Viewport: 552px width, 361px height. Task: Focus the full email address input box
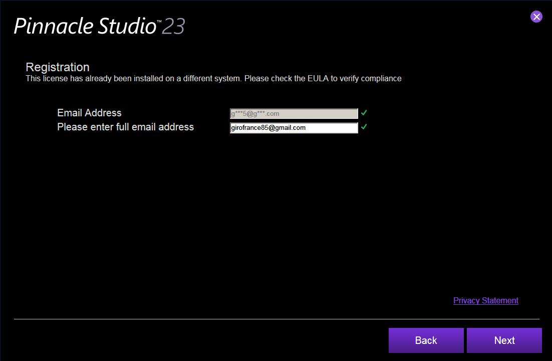(294, 128)
